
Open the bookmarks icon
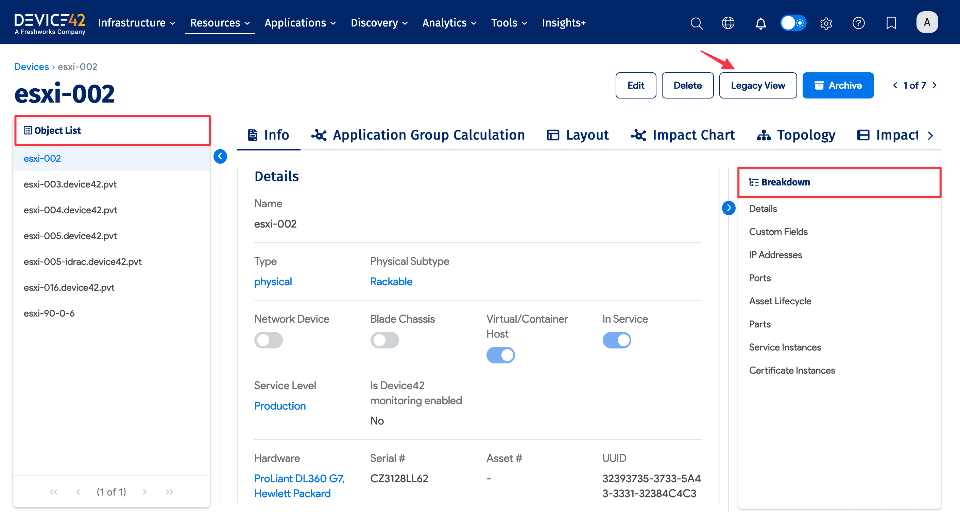click(891, 23)
